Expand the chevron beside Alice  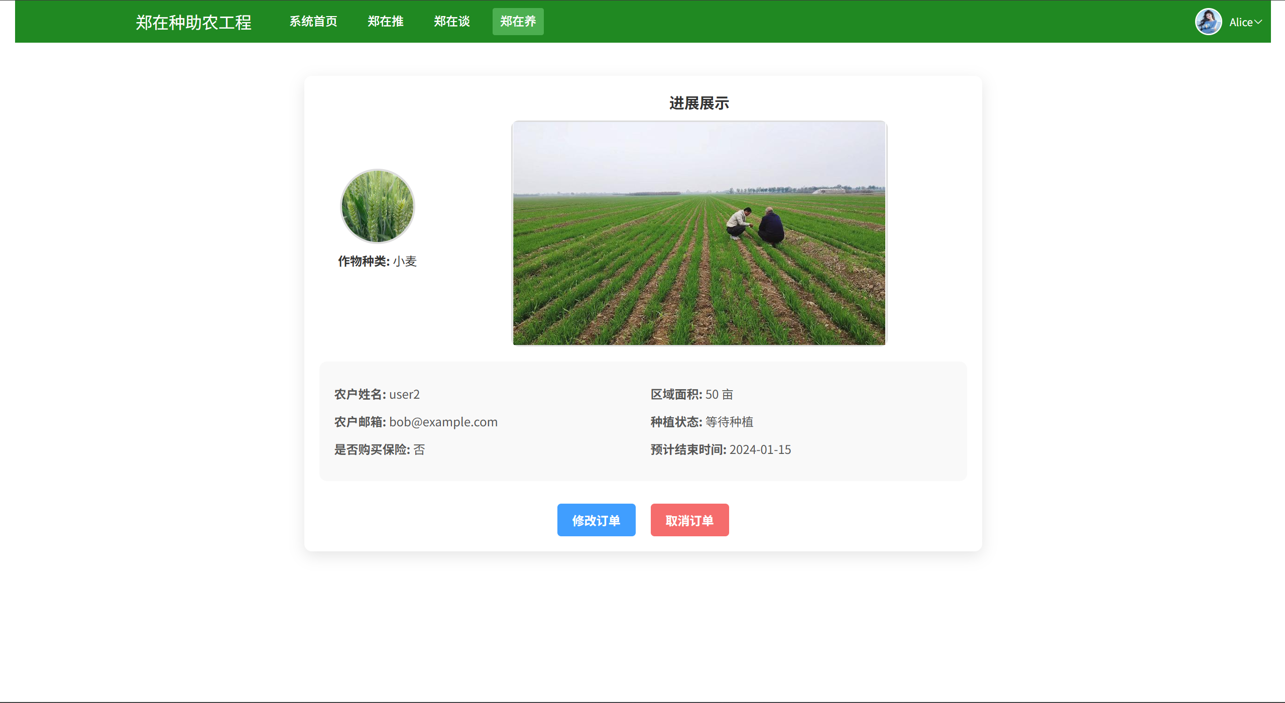pyautogui.click(x=1258, y=22)
